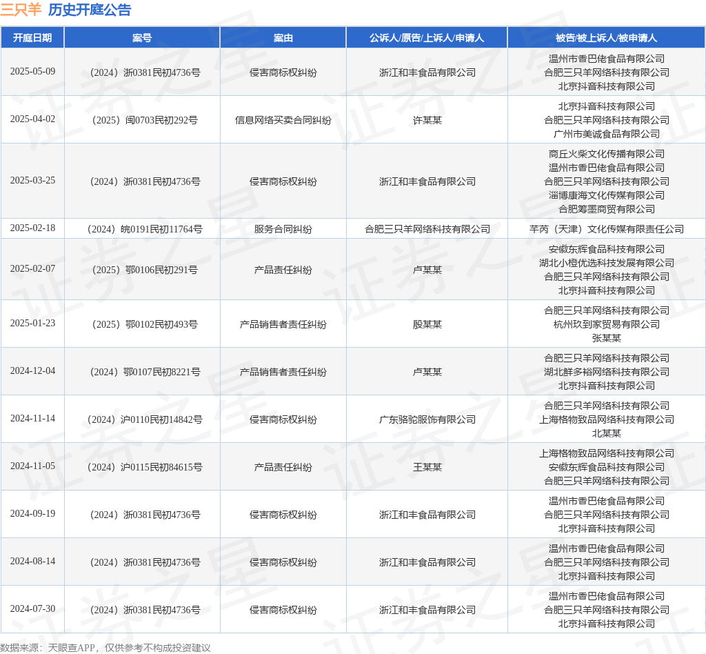Select defendant 芊芮（天津）文化传媒有限责任公司
Screen dimensions: 706x654
[606, 229]
